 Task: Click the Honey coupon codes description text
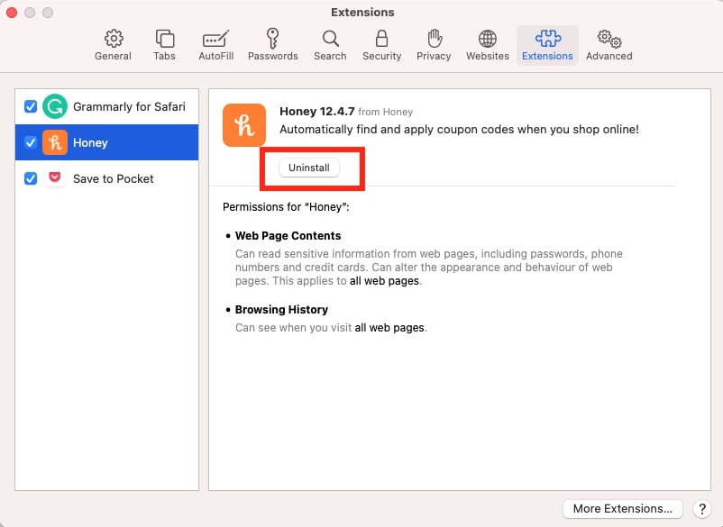459,130
